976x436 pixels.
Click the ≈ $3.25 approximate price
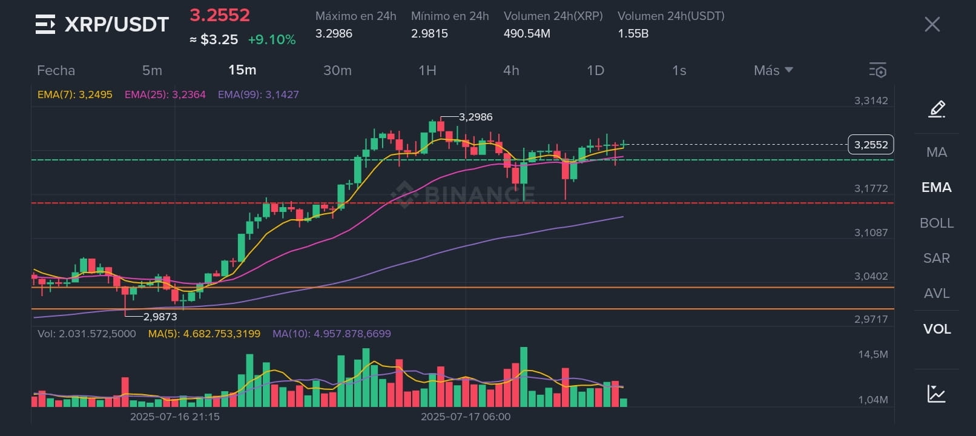click(x=214, y=40)
